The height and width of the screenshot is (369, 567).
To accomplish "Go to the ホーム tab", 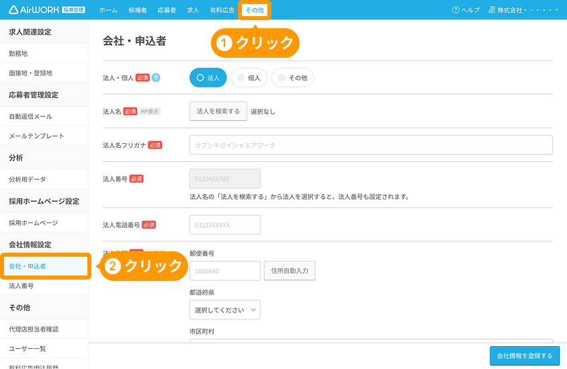I will [108, 10].
